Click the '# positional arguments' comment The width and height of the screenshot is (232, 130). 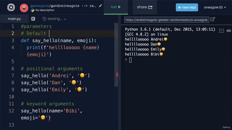click(51, 69)
